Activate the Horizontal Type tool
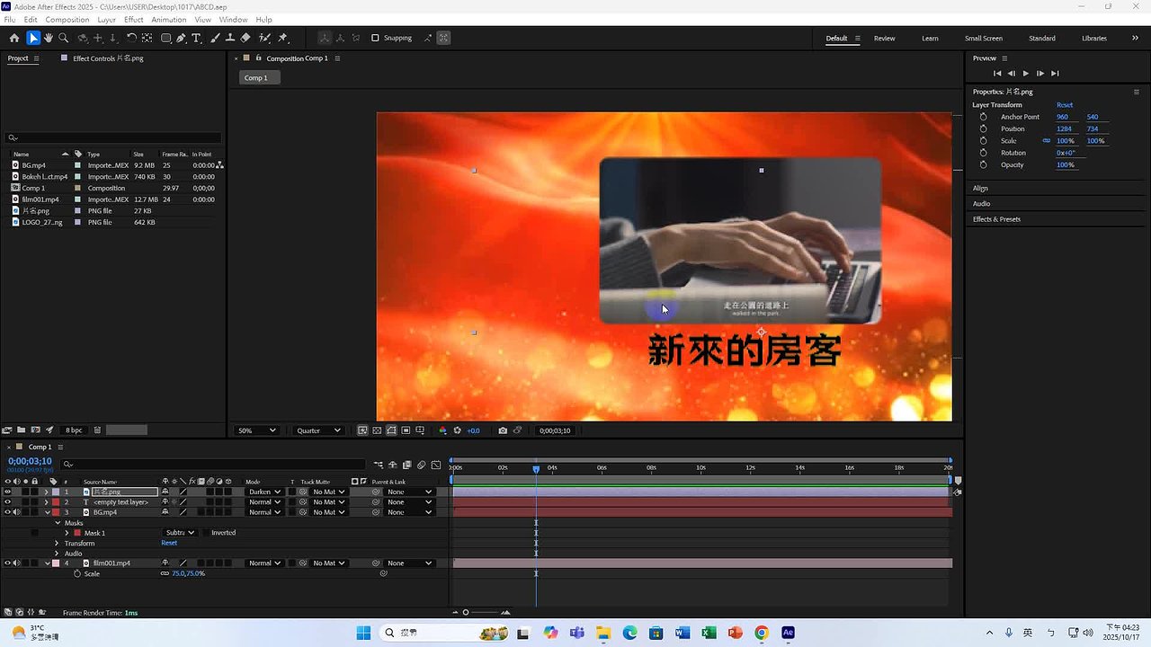This screenshot has width=1151, height=647. pos(197,38)
